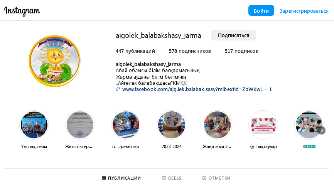Click the Зарегистрироваться sign-up link
Screen dimensions: 334x185
[304, 11]
